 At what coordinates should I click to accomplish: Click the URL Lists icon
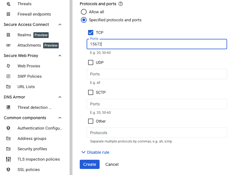click(x=8, y=87)
